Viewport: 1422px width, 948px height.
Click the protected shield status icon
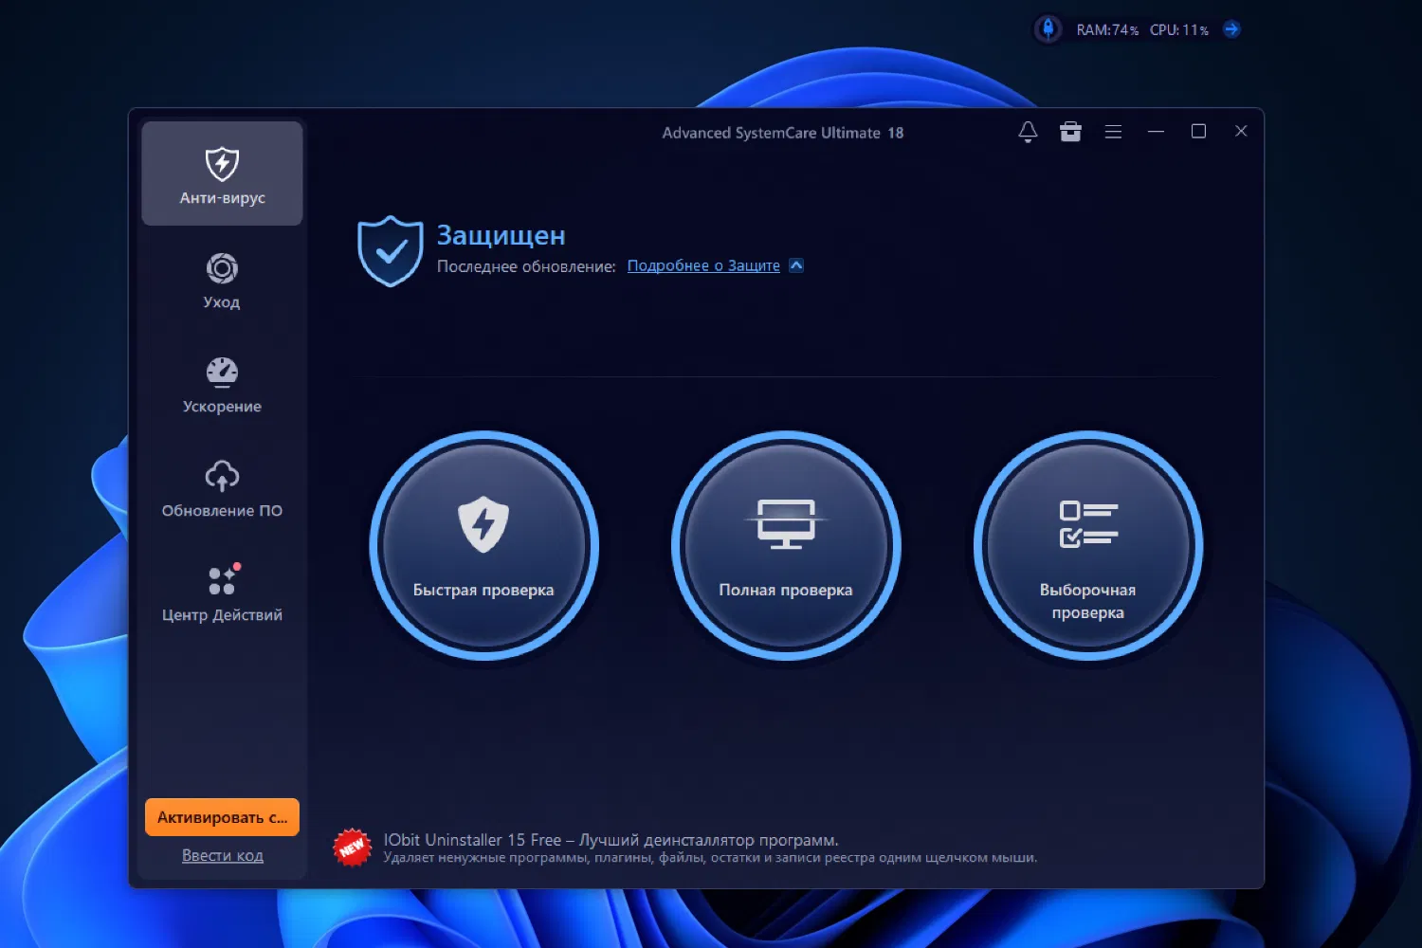pos(391,251)
